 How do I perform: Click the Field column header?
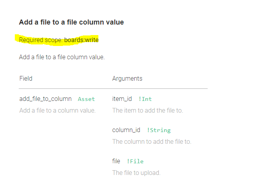[x=26, y=78]
